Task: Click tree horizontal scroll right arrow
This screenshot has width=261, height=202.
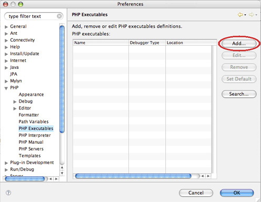Action: pos(56,179)
